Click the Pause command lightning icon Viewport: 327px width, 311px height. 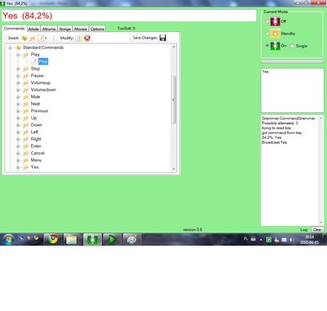26,76
